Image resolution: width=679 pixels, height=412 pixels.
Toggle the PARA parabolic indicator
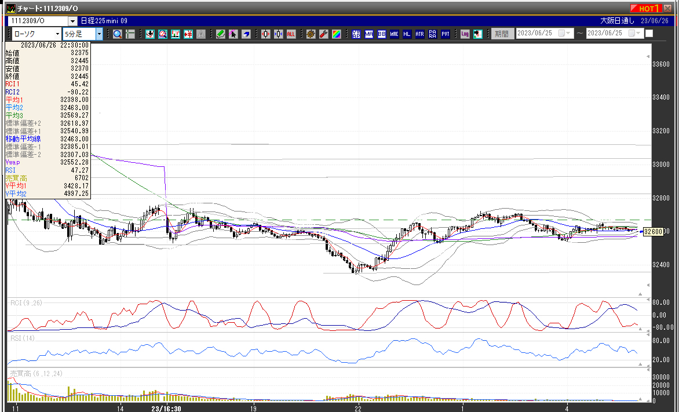tap(433, 34)
